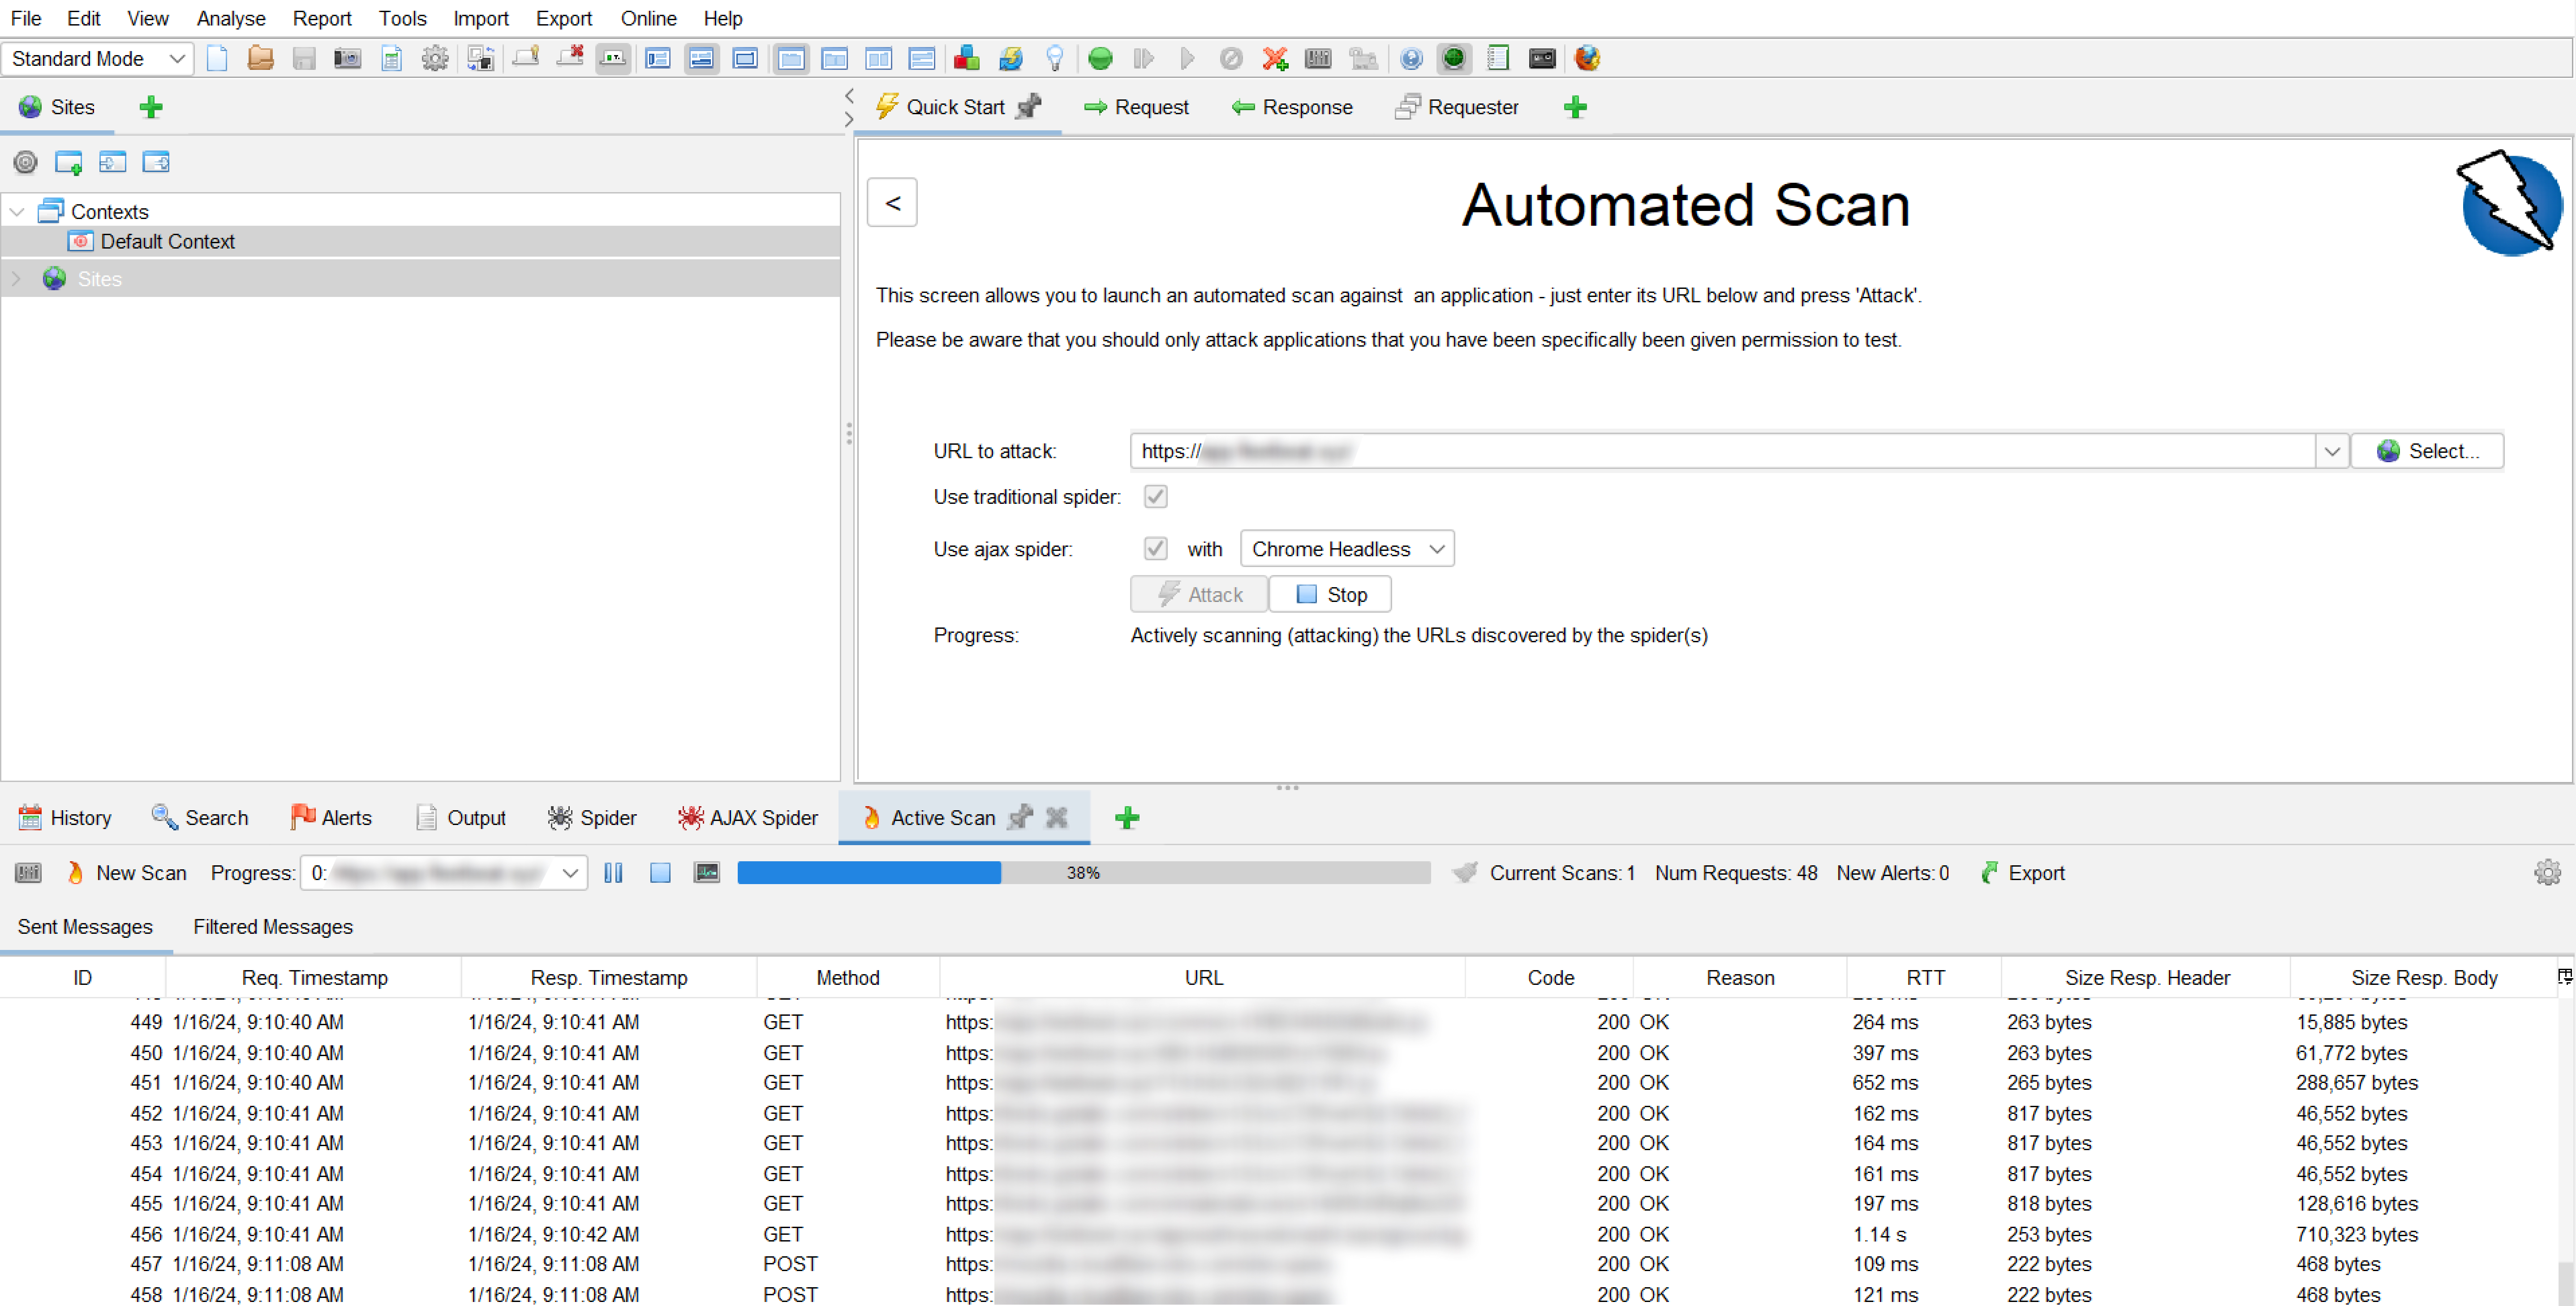Close the Active Scan tab X icon
Viewport: 2576px width, 1306px height.
pos(1057,818)
